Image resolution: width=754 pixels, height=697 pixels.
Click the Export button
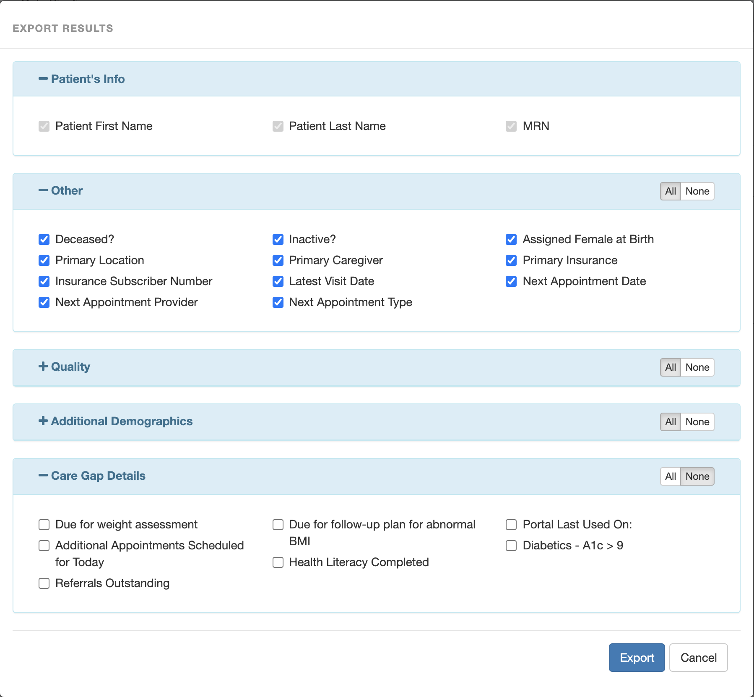click(637, 658)
